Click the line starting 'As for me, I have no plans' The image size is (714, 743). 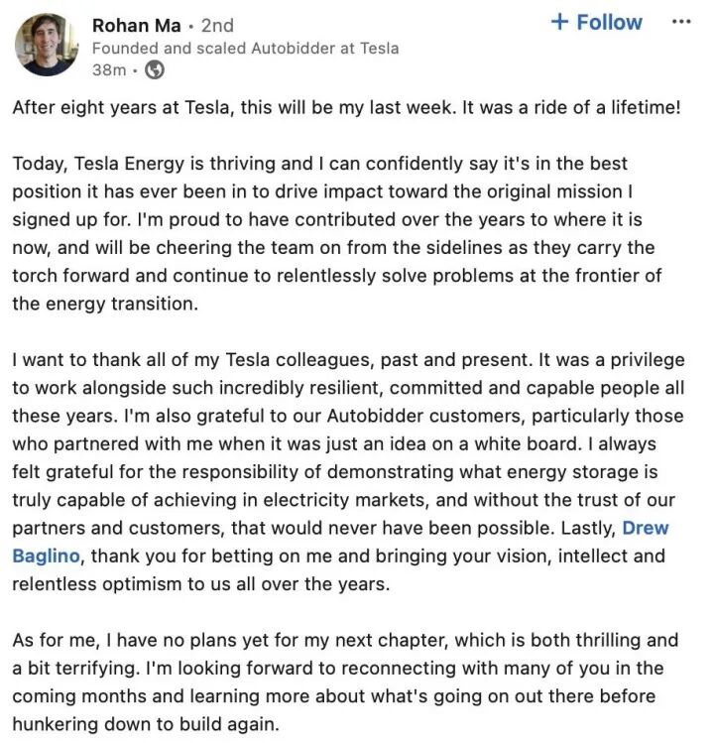[x=345, y=641]
